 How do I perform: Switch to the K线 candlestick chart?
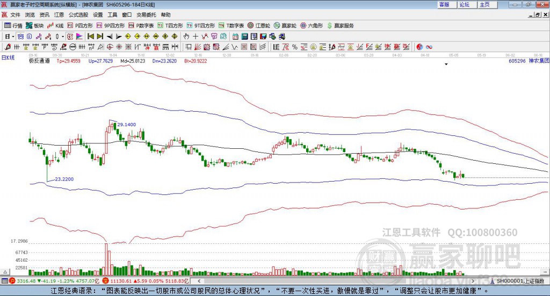click(55, 26)
